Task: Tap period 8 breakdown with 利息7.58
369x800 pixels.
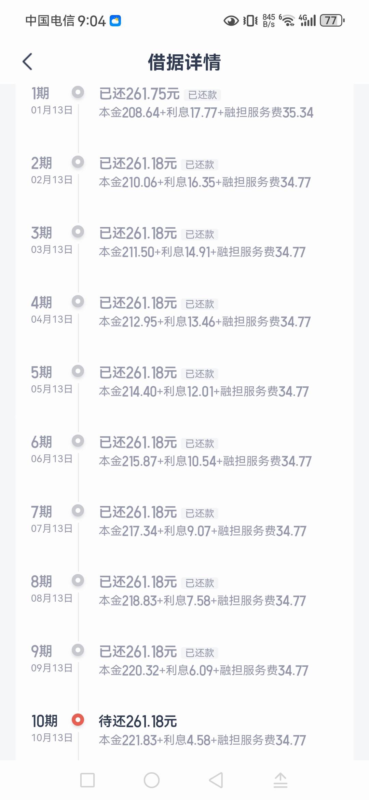Action: coord(202,601)
